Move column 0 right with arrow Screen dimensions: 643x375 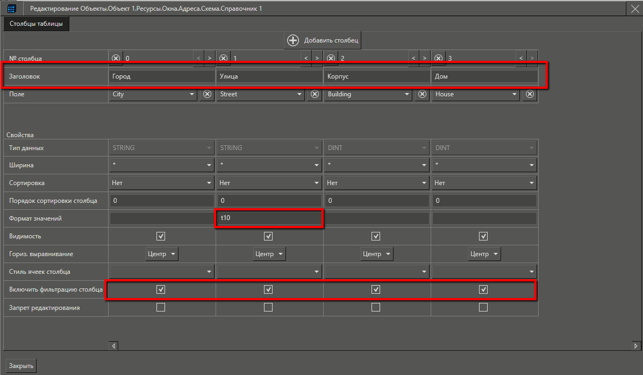click(209, 58)
